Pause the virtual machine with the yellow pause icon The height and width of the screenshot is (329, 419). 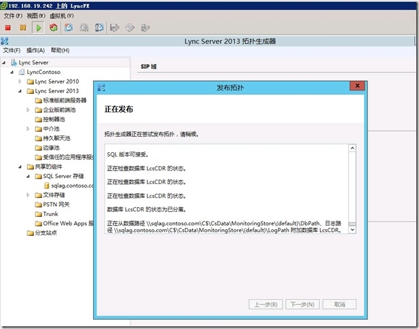(x=23, y=28)
